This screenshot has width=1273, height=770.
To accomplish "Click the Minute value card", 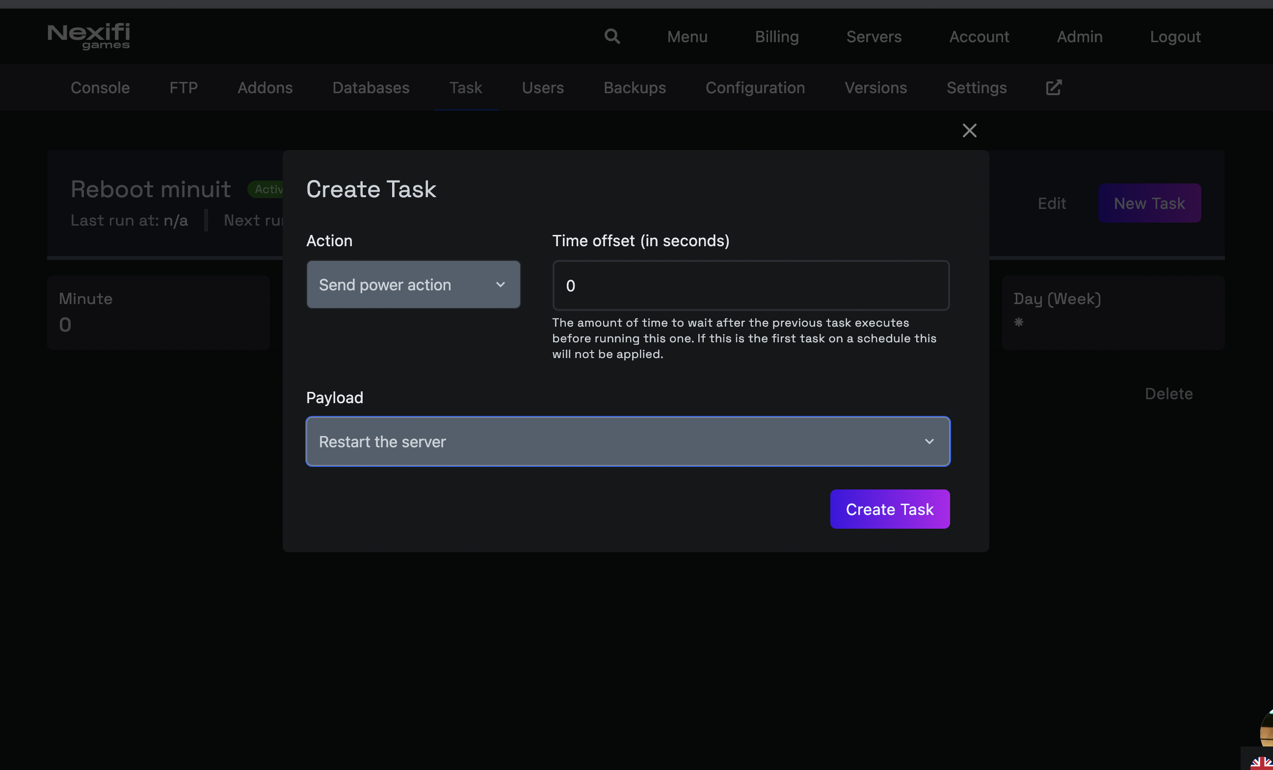I will pyautogui.click(x=158, y=312).
